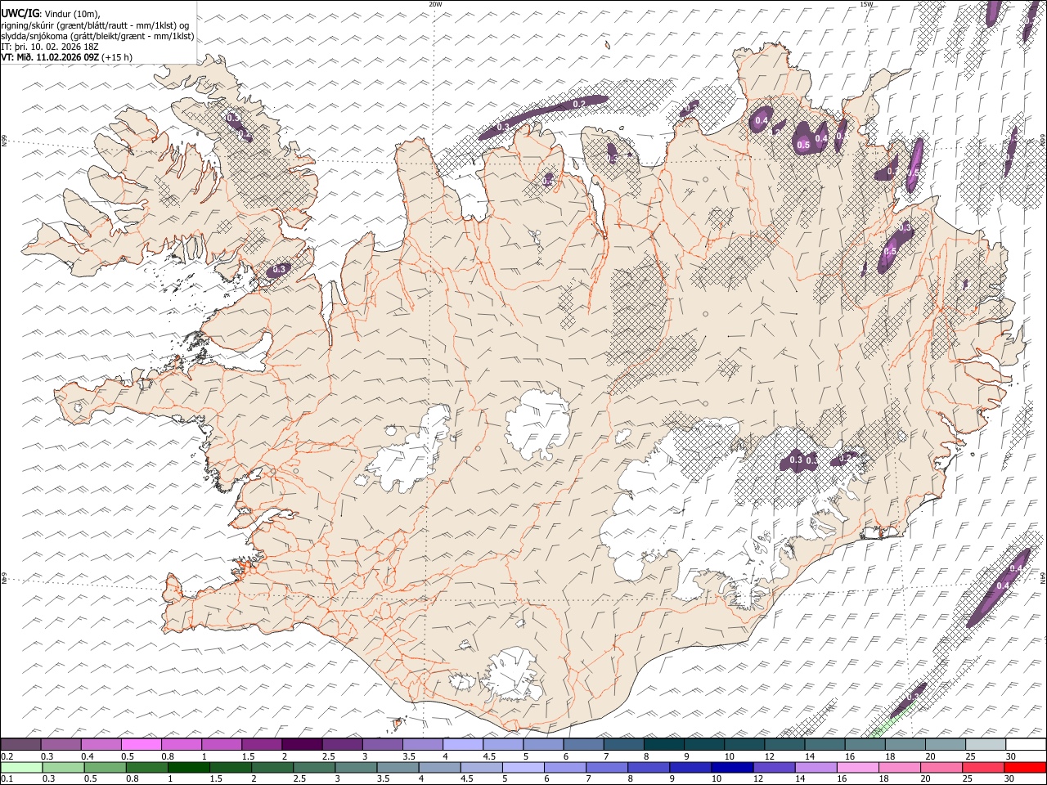The width and height of the screenshot is (1047, 785).
Task: Pick the dark mauve 0.2 swatch in the upper legend
Action: coord(20,745)
